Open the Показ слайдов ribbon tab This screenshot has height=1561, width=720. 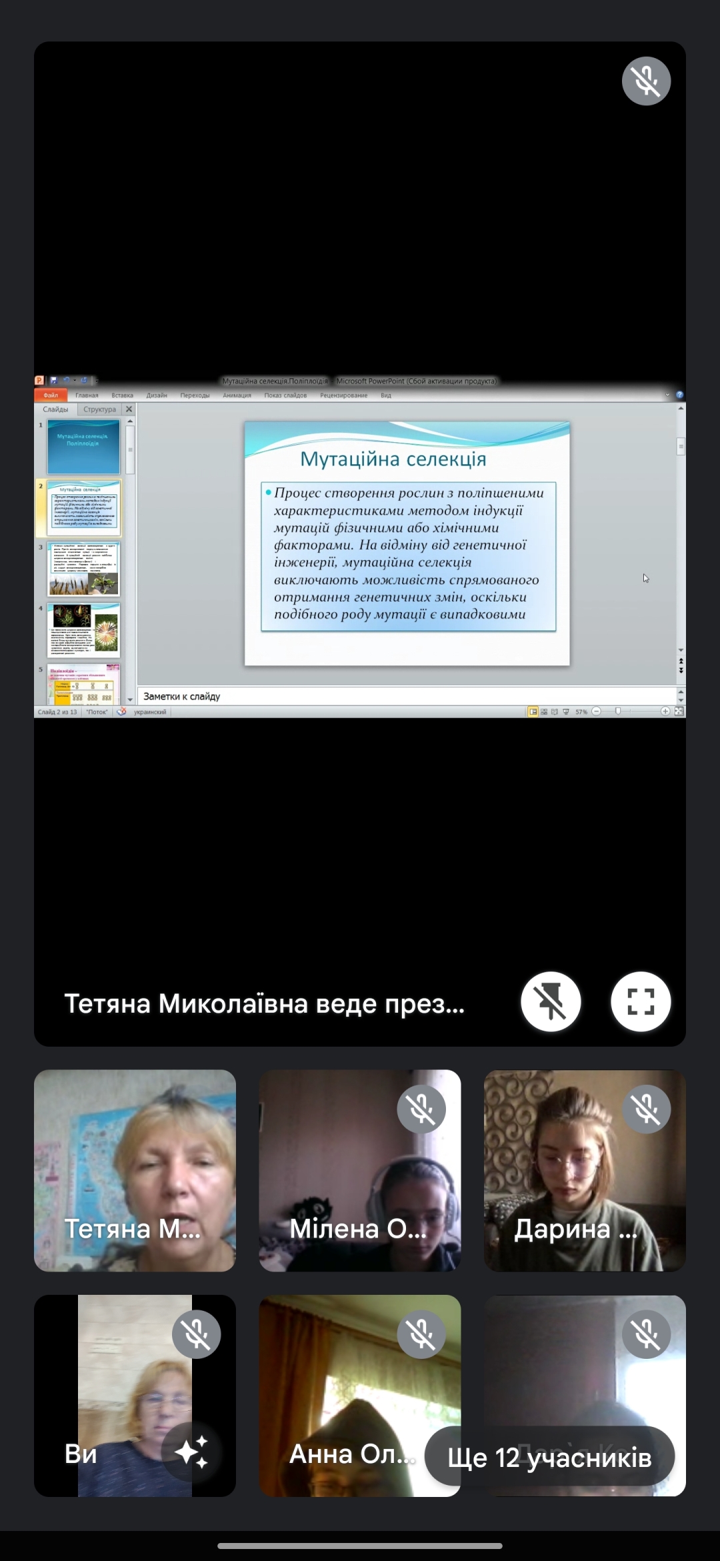tap(285, 395)
